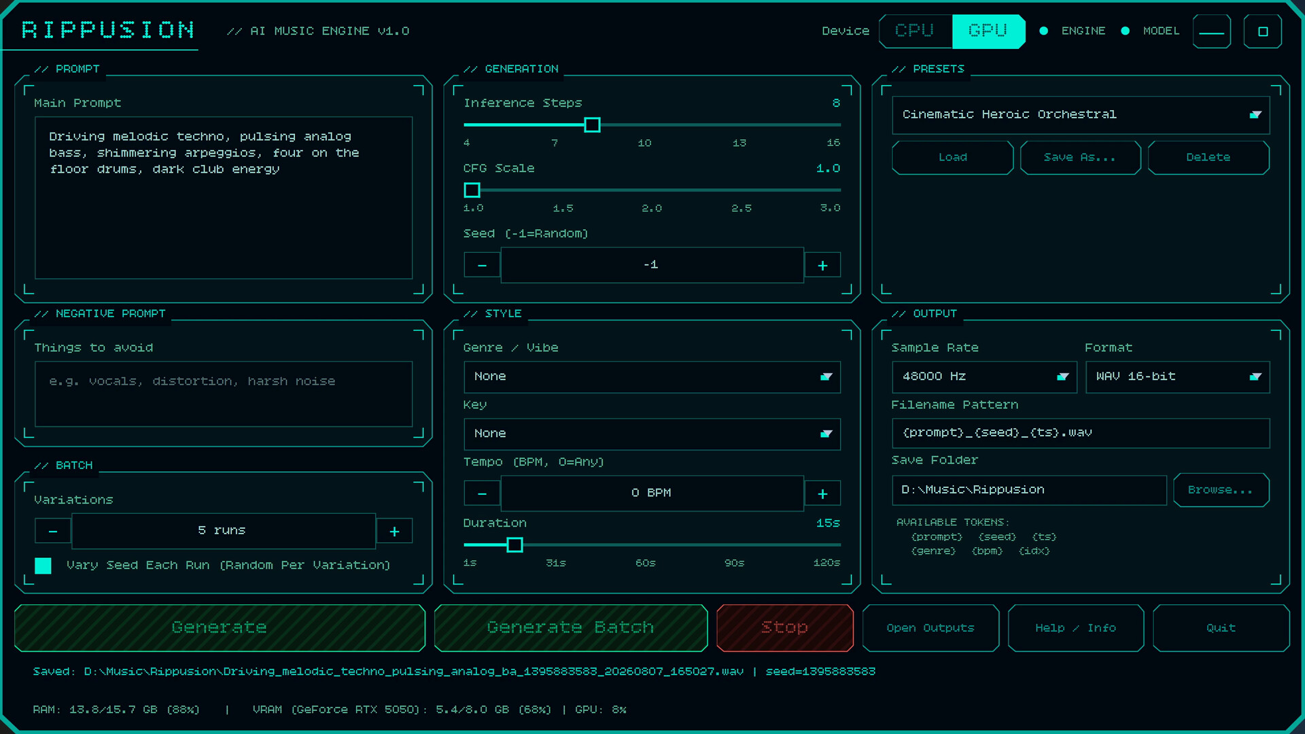Edit the Save Folder path field

(x=1029, y=490)
